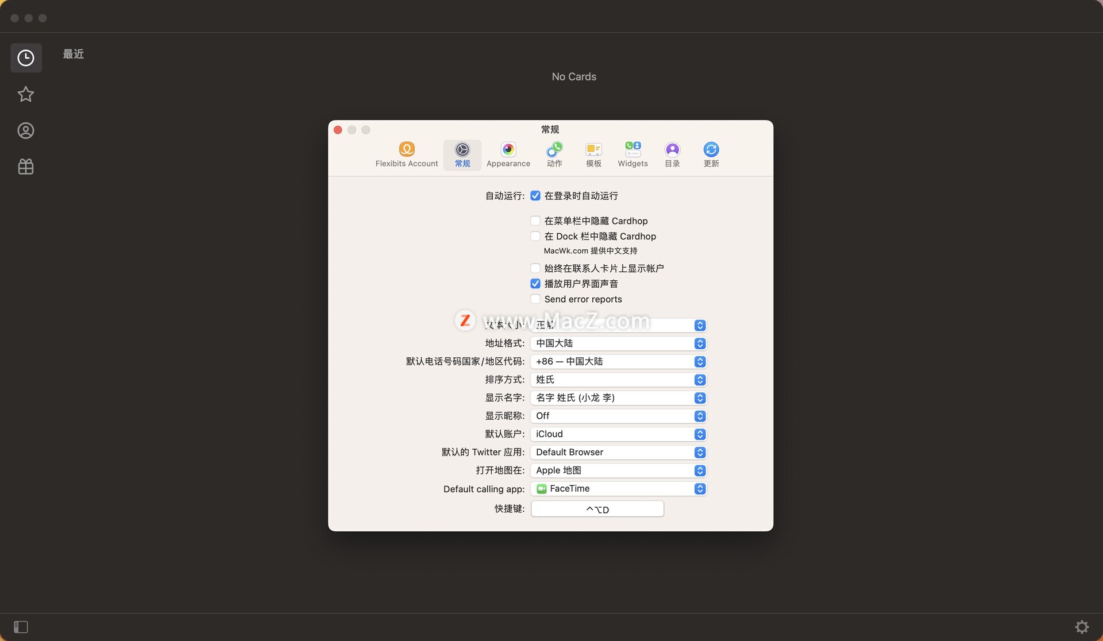This screenshot has width=1103, height=641.
Task: Open the Flexibits Account preferences tab
Action: 407,155
